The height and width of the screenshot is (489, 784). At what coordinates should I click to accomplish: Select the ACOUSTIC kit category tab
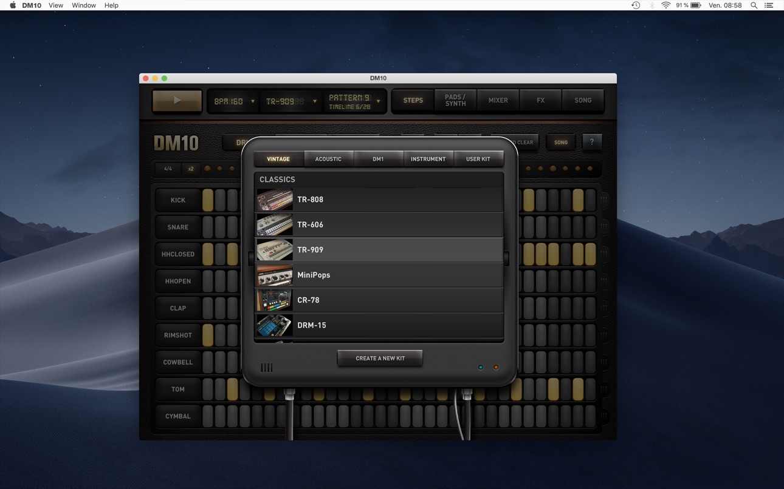coord(328,159)
